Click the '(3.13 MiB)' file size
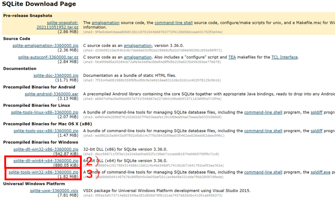The width and height of the screenshot is (335, 200). [x=68, y=99]
